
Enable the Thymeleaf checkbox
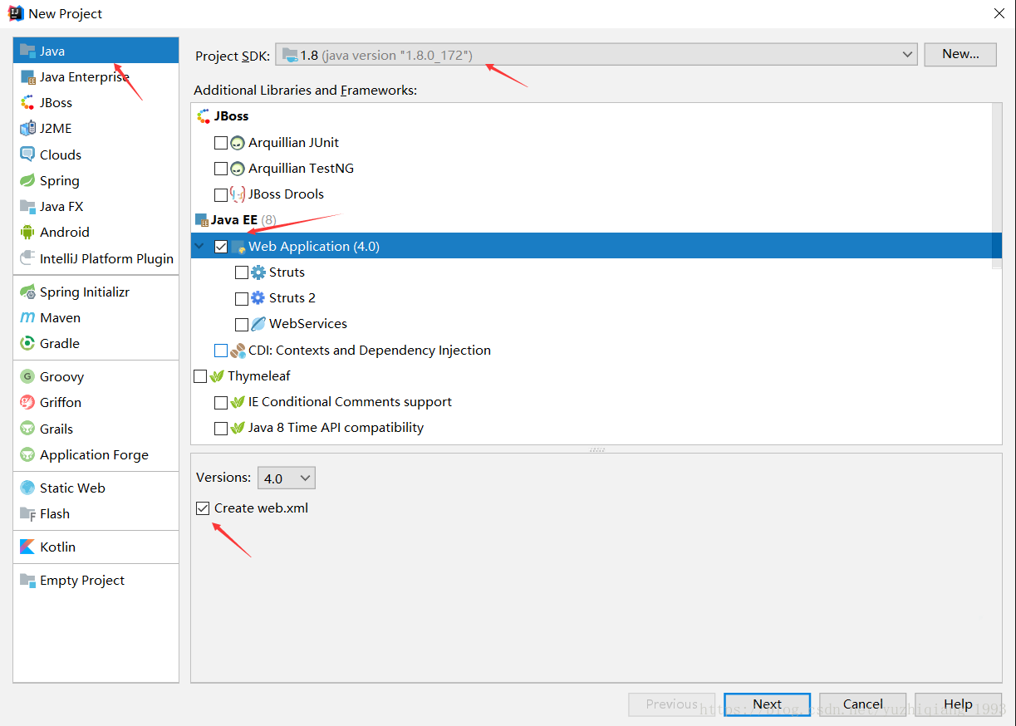[200, 376]
